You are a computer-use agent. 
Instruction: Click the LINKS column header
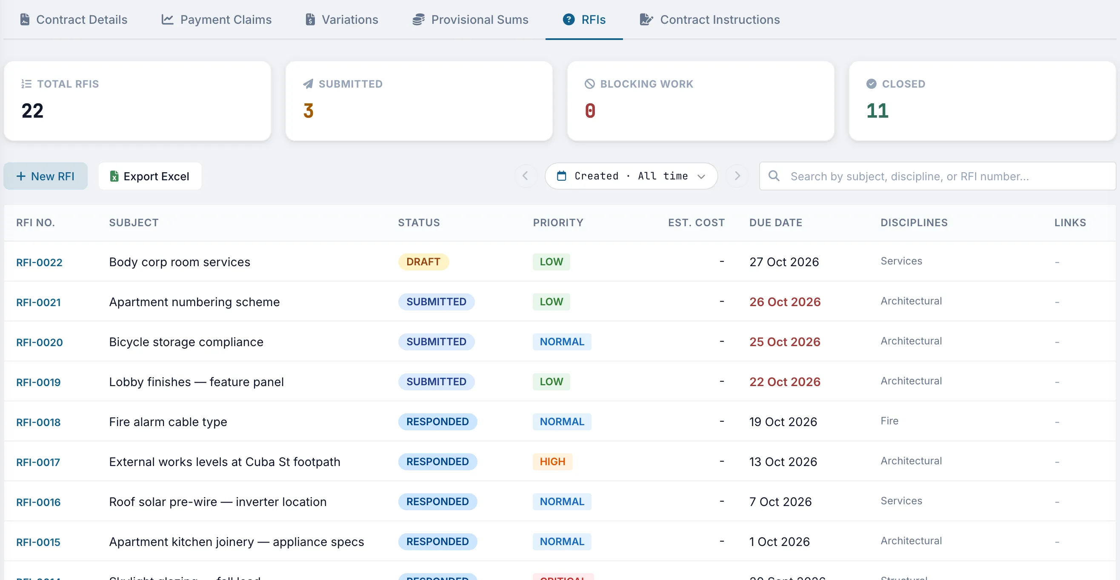[1070, 222]
